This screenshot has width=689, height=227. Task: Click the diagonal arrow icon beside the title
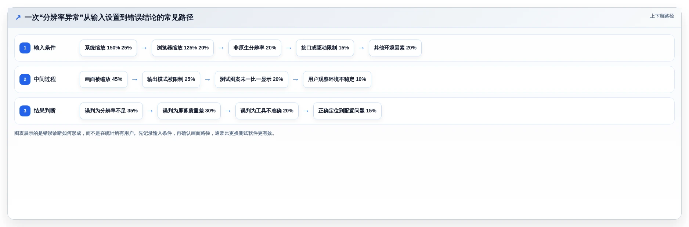pyautogui.click(x=18, y=17)
